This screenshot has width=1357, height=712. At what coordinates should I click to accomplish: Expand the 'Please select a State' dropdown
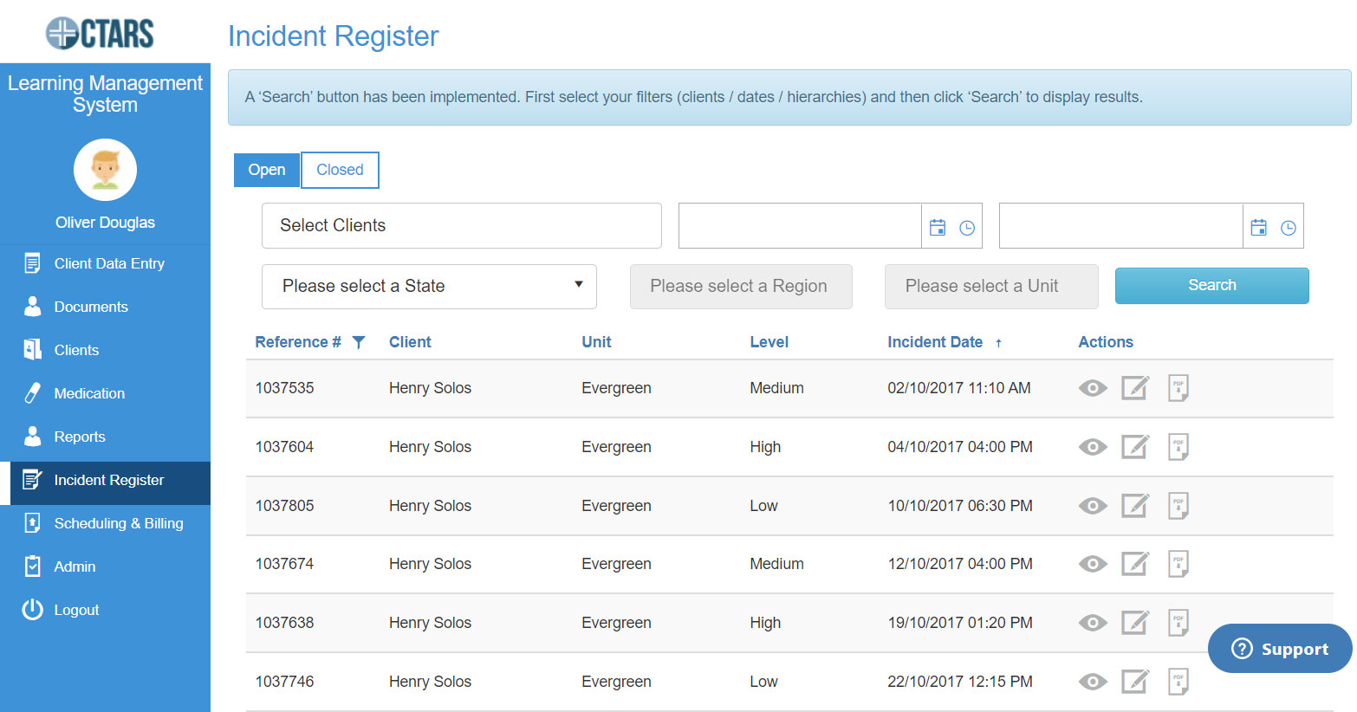click(429, 287)
